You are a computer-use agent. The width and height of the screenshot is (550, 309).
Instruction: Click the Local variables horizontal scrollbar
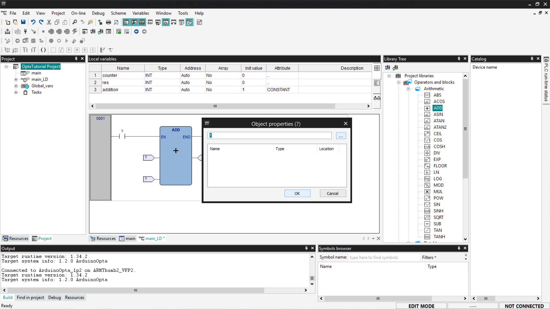215,106
